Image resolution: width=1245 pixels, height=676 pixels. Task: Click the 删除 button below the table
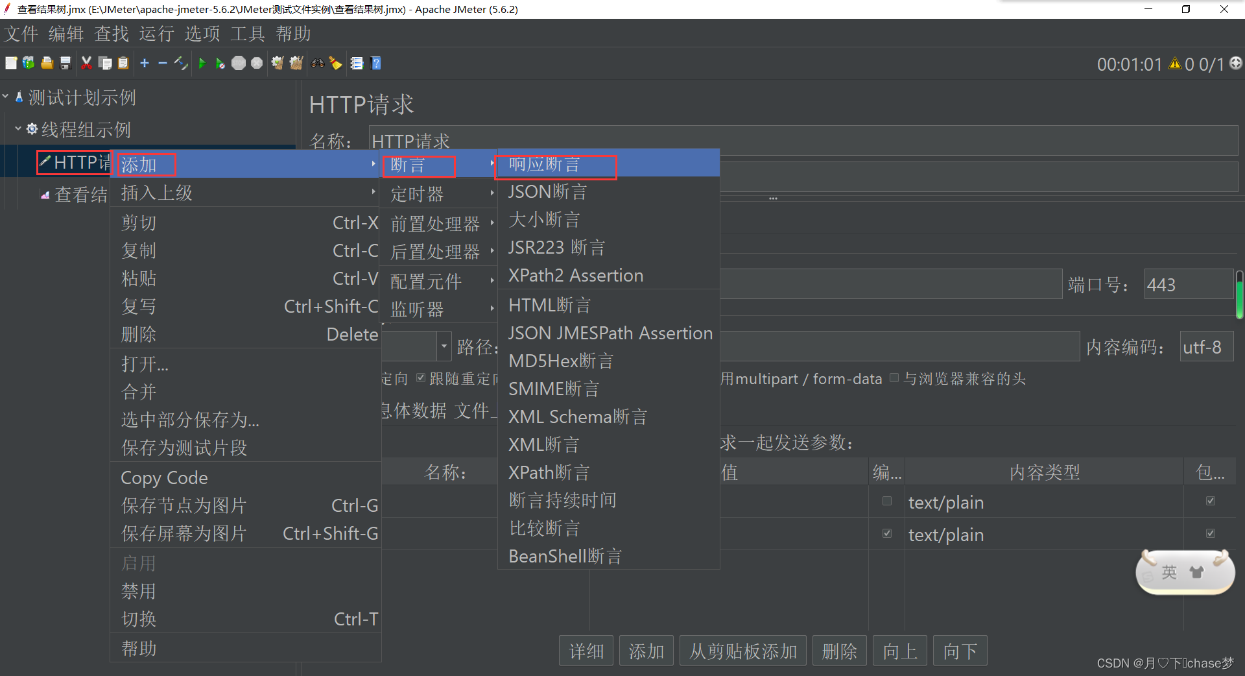click(x=840, y=650)
